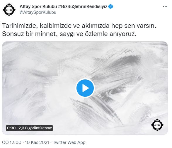
Task: Click the blue verified badge icon
Action: 110,6
